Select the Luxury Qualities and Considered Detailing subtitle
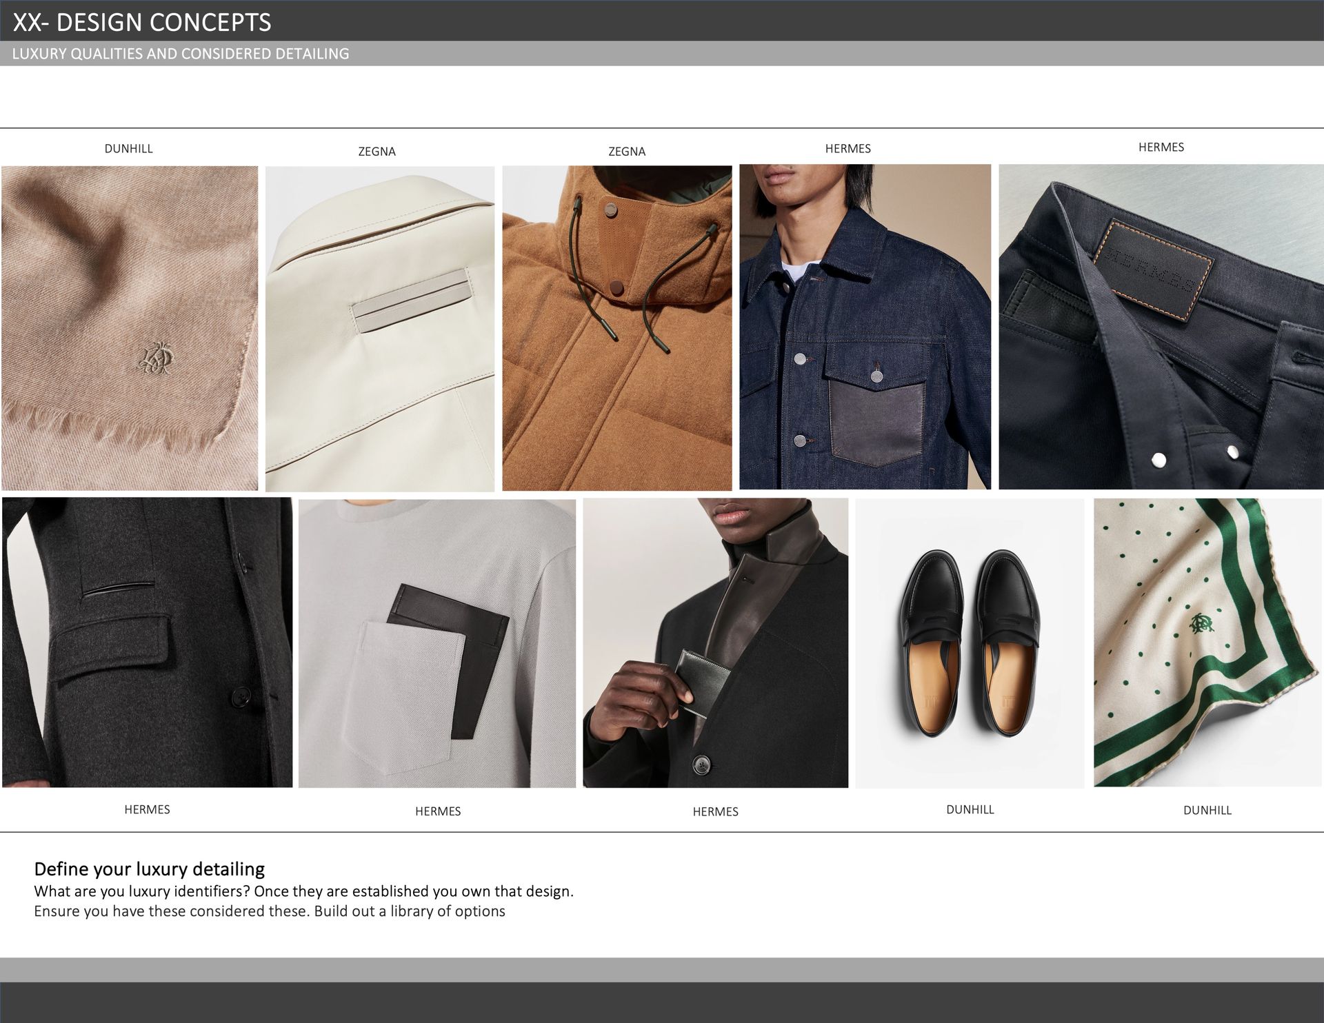Image resolution: width=1324 pixels, height=1023 pixels. coord(181,54)
